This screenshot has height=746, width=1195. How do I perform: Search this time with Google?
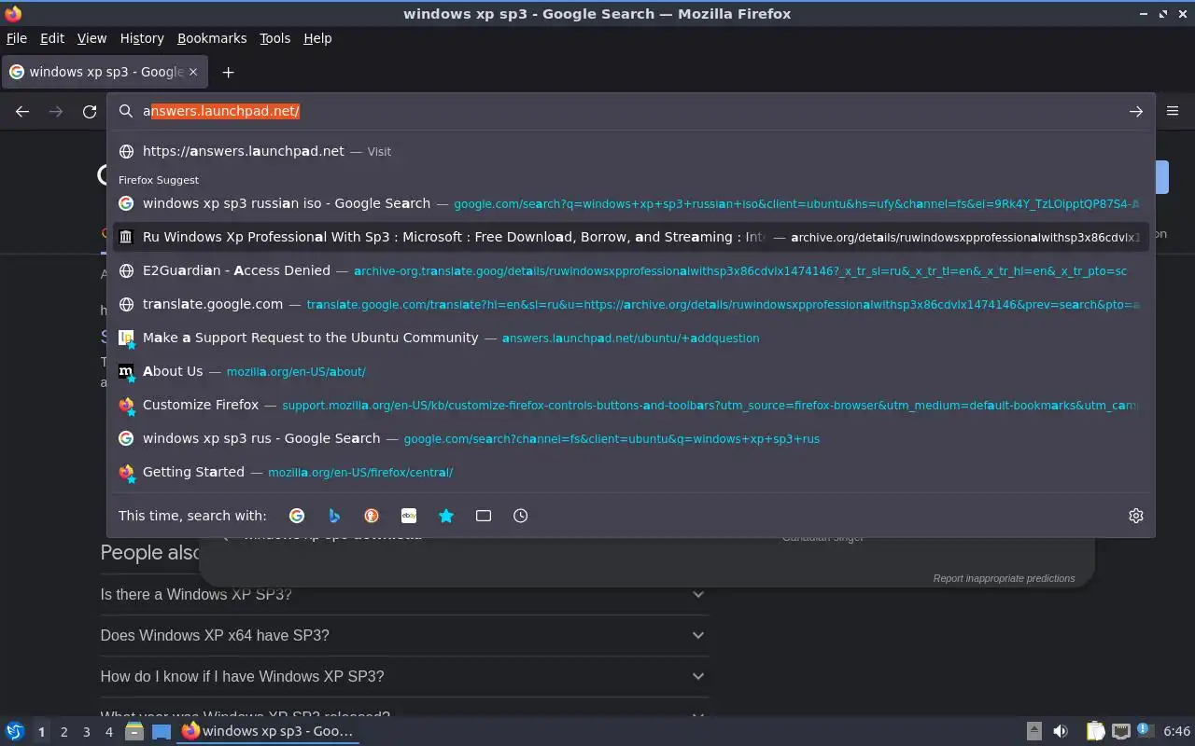[297, 516]
